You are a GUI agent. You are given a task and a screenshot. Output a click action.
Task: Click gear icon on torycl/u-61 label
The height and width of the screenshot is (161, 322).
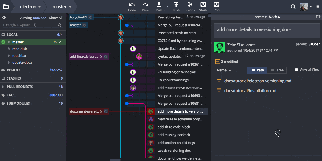tap(90, 17)
